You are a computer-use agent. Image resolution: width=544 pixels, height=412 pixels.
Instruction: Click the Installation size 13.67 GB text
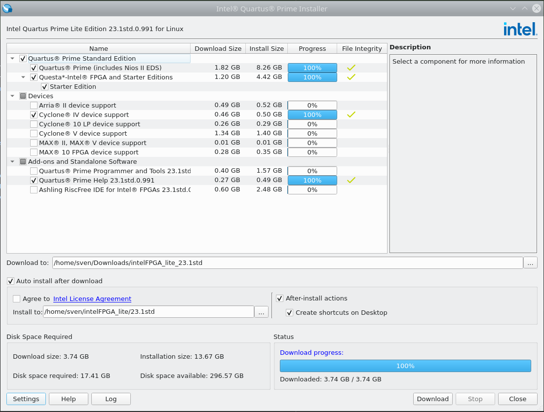182,357
